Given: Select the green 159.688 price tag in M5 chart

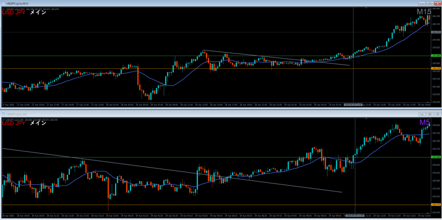Looking at the screenshot, I should pos(436,157).
